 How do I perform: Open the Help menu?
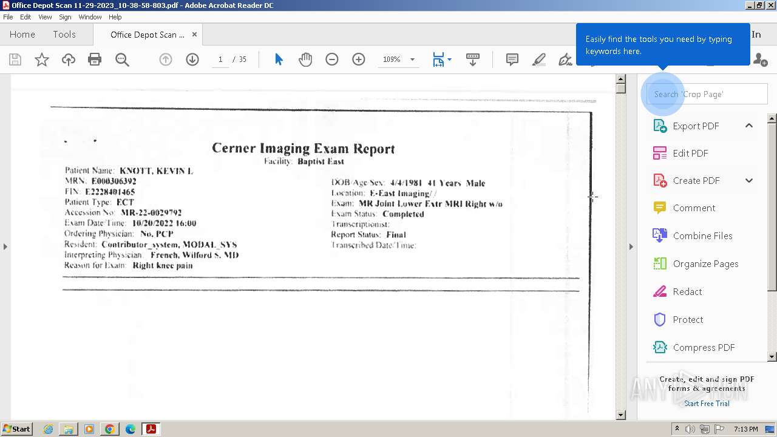tap(115, 17)
